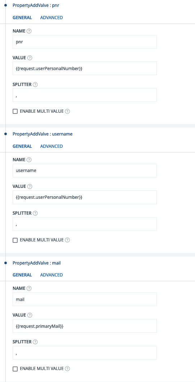Viewport: 195px width, 382px height.
Task: Collapse PropertyAddValve : username section header
Action: click(43, 134)
